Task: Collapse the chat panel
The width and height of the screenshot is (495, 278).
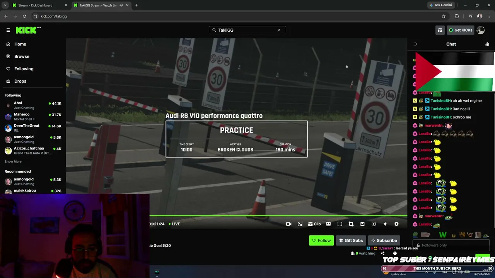Action: [415, 44]
